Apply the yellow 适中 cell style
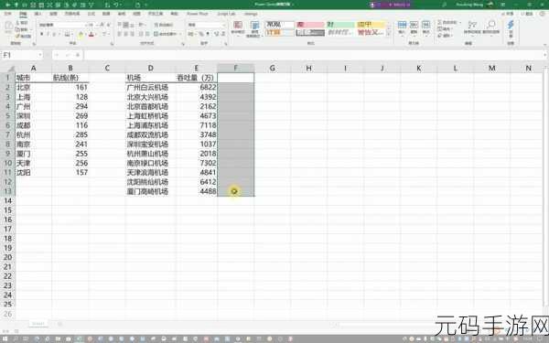 click(x=371, y=25)
